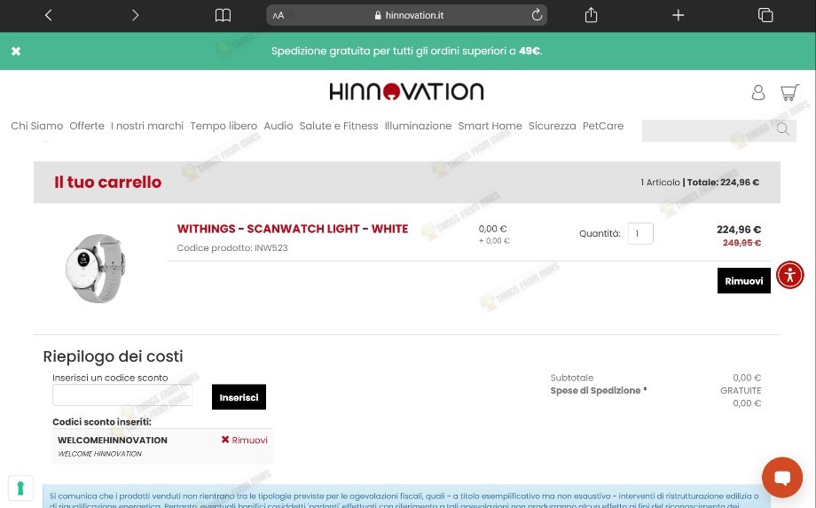Open I nostri marchi menu
This screenshot has height=508, width=816.
point(147,126)
